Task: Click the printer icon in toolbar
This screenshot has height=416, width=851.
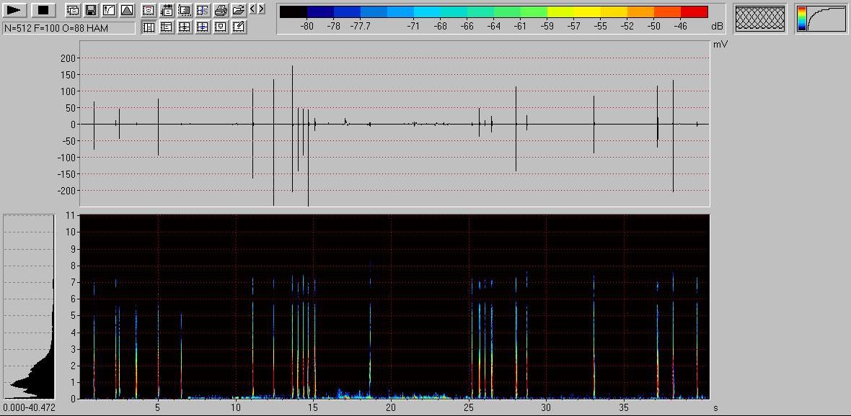Action: point(221,10)
